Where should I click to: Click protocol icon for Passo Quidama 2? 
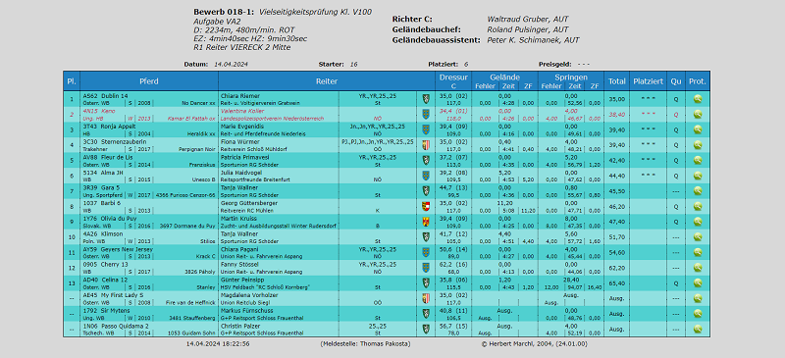698,329
